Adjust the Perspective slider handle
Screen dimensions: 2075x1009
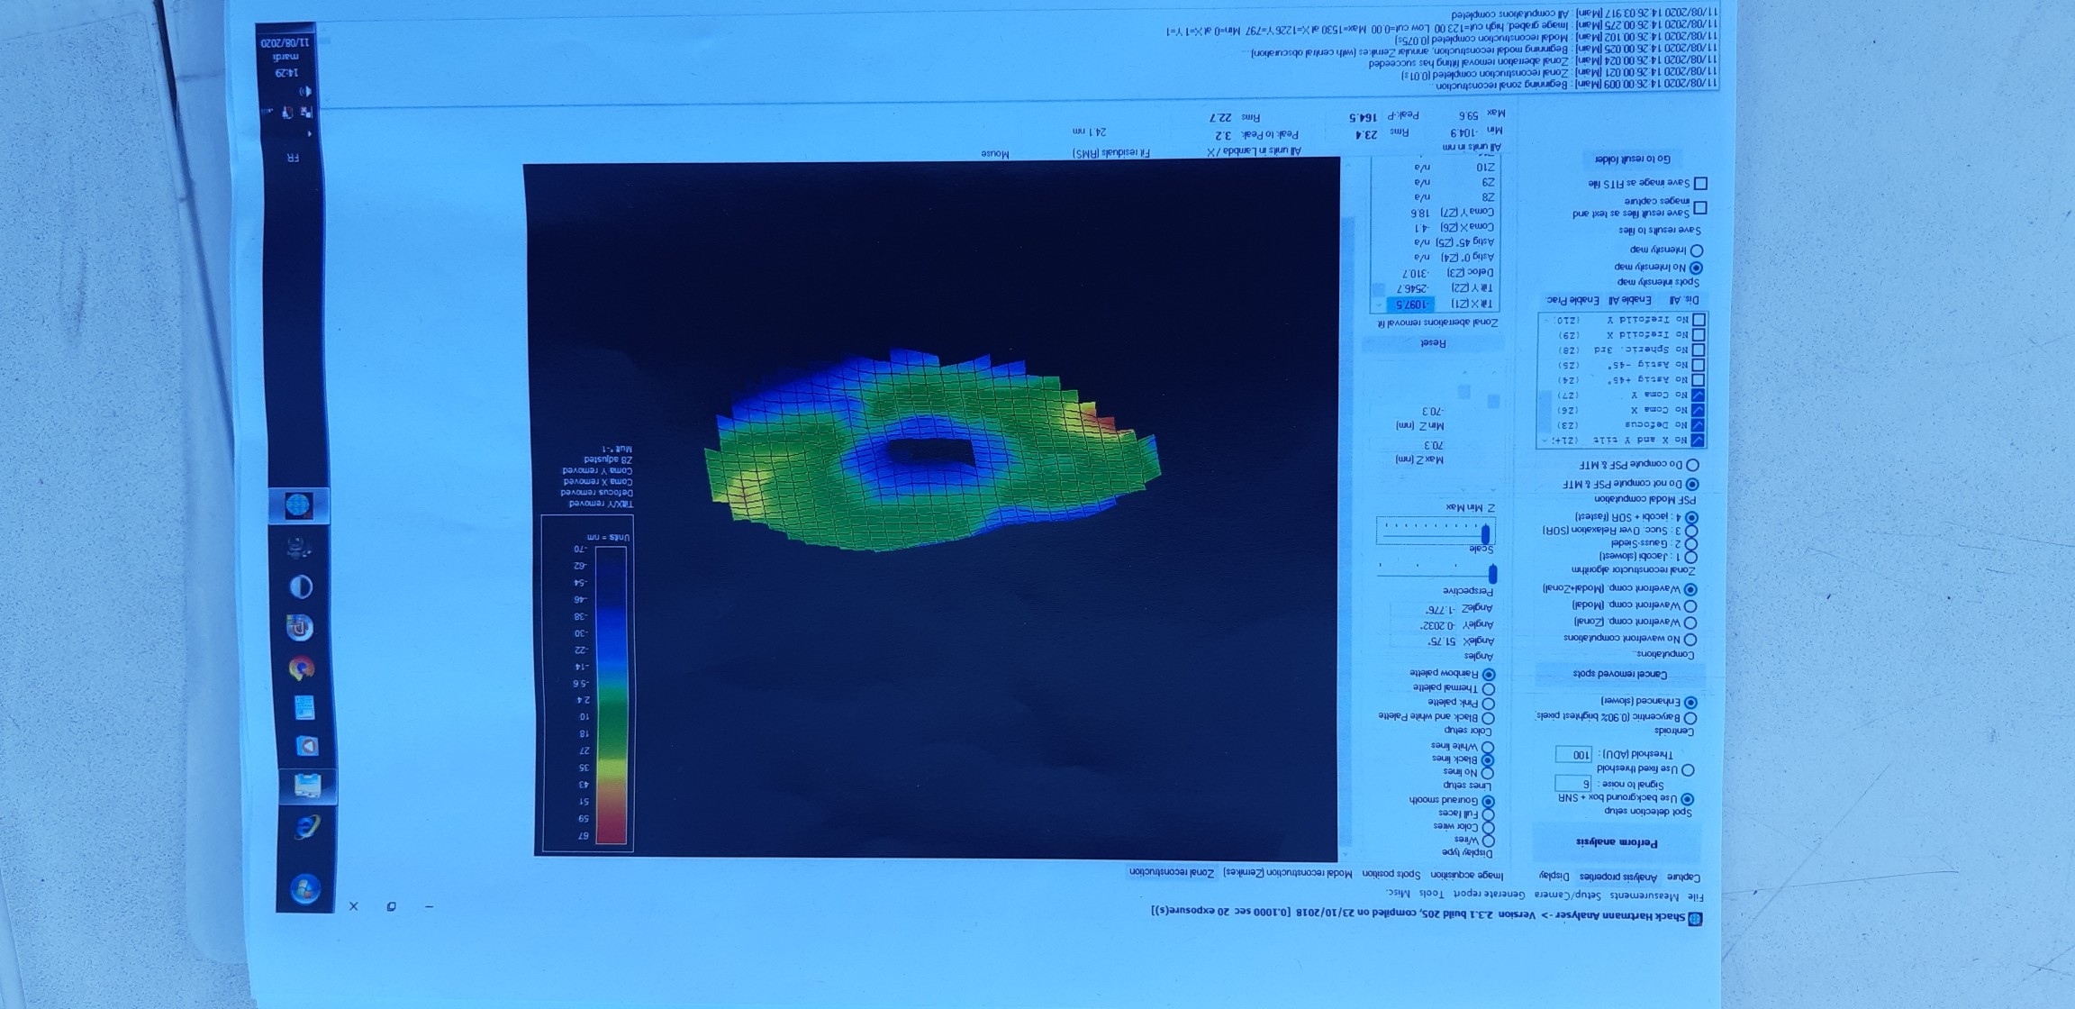pos(1492,573)
